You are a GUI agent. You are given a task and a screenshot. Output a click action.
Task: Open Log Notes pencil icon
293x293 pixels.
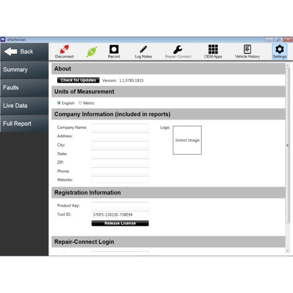point(143,49)
